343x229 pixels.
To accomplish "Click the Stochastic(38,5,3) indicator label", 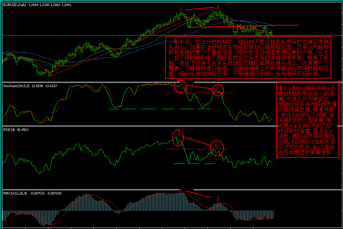I will tap(16, 86).
